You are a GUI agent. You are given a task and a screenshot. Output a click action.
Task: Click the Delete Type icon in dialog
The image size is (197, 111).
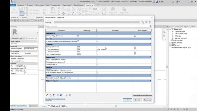150,22
